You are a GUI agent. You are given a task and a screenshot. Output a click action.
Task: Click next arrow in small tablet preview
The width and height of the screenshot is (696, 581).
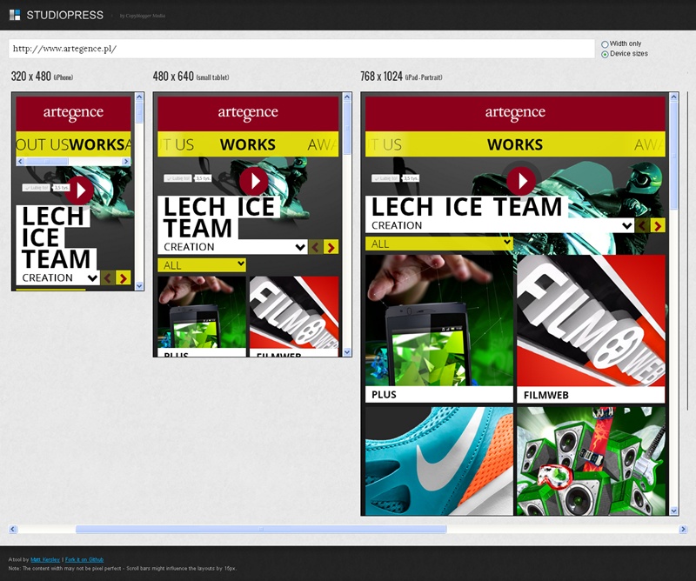coord(331,247)
